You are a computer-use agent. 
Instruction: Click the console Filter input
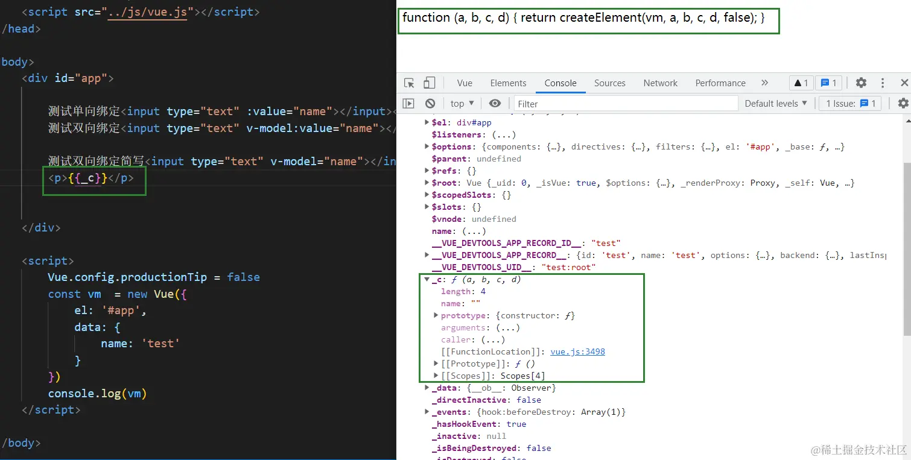(626, 104)
